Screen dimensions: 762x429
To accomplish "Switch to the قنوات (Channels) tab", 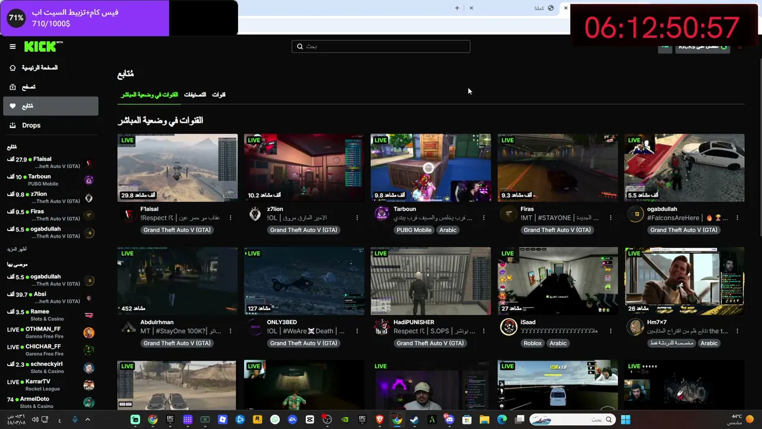I will tap(219, 95).
